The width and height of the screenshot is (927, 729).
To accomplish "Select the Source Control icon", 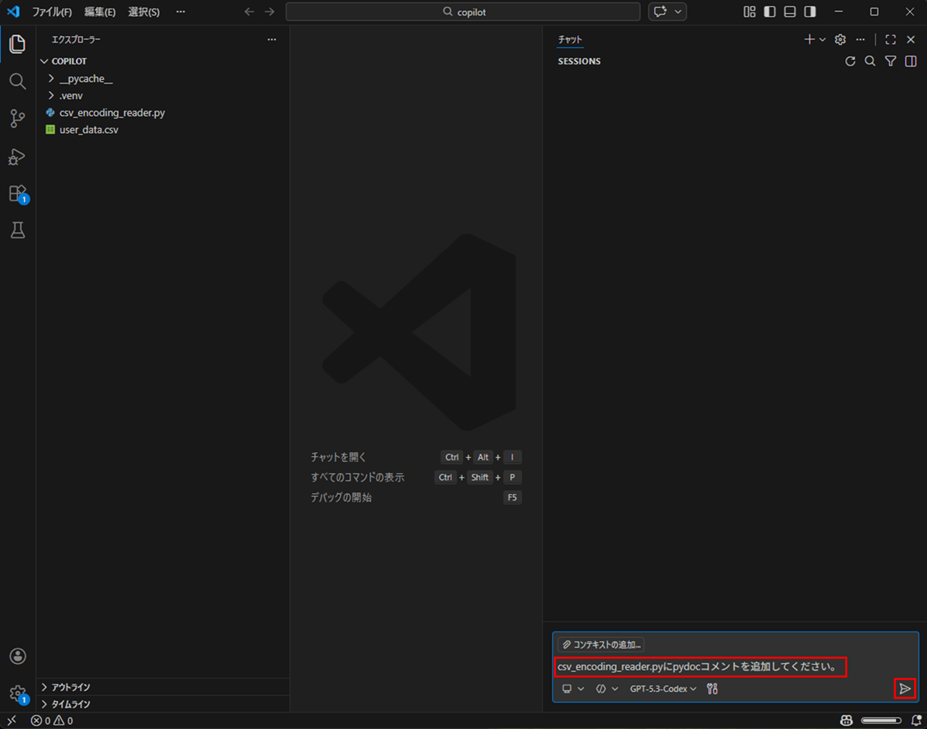I will tap(17, 118).
